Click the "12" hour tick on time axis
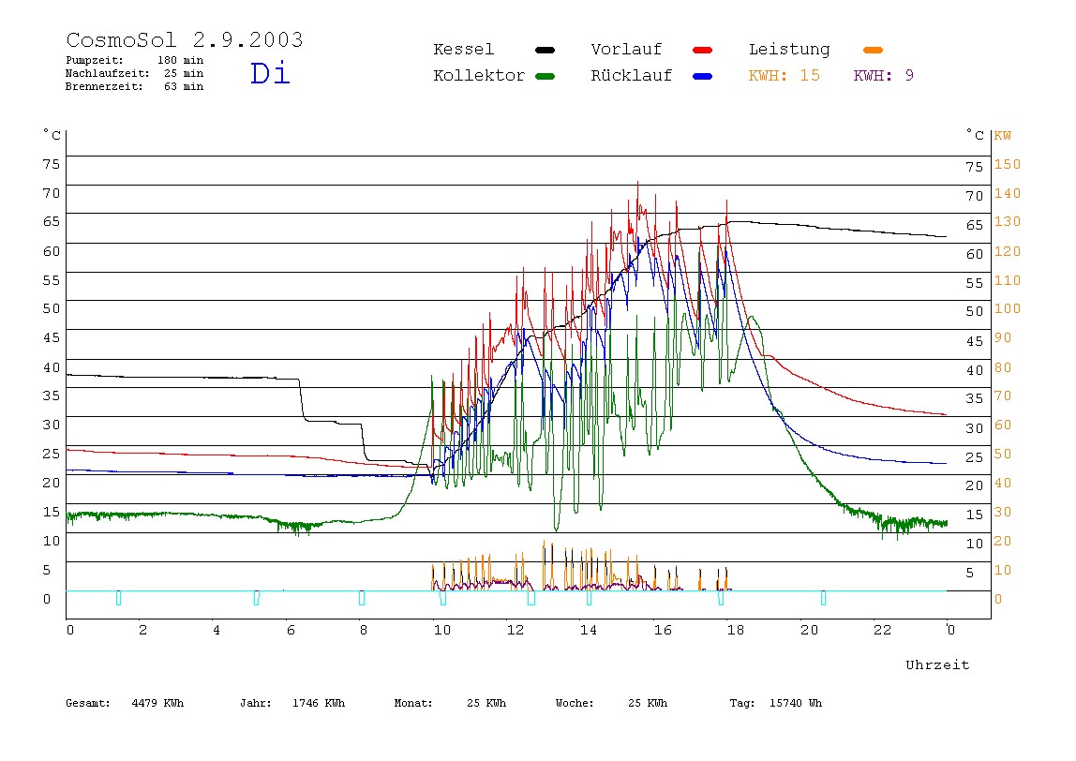The image size is (1076, 761). pos(516,630)
